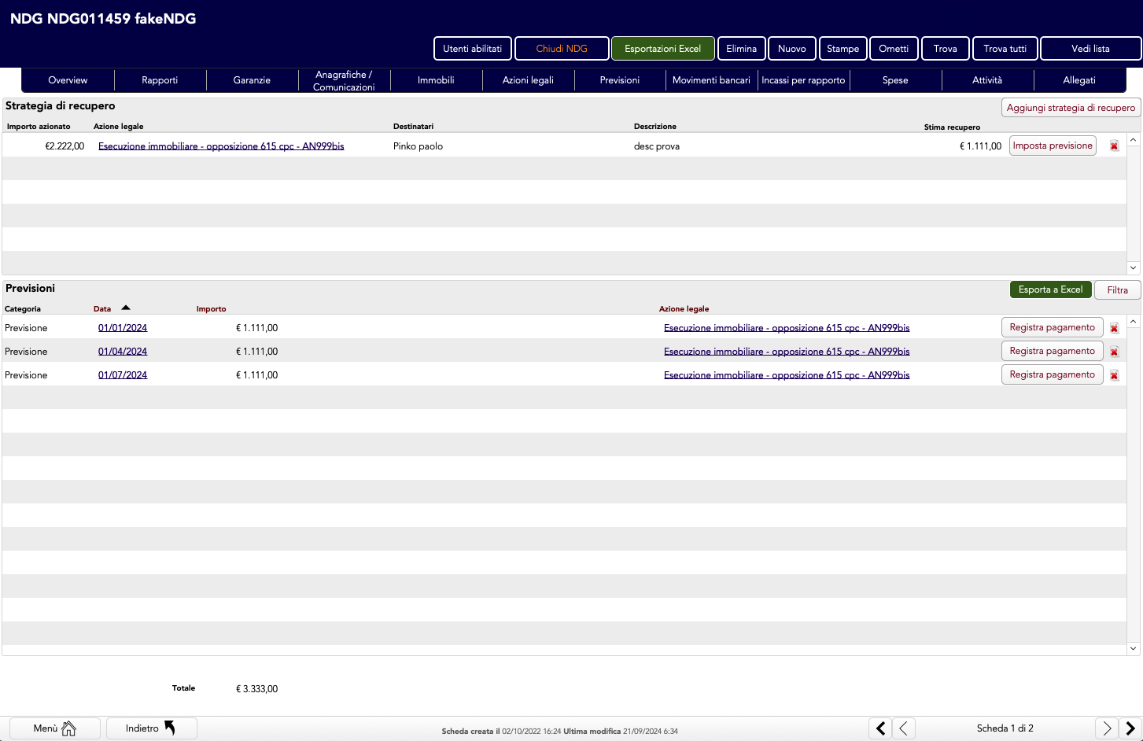The width and height of the screenshot is (1143, 741).
Task: Delete the recovery strategy row
Action: (1114, 146)
